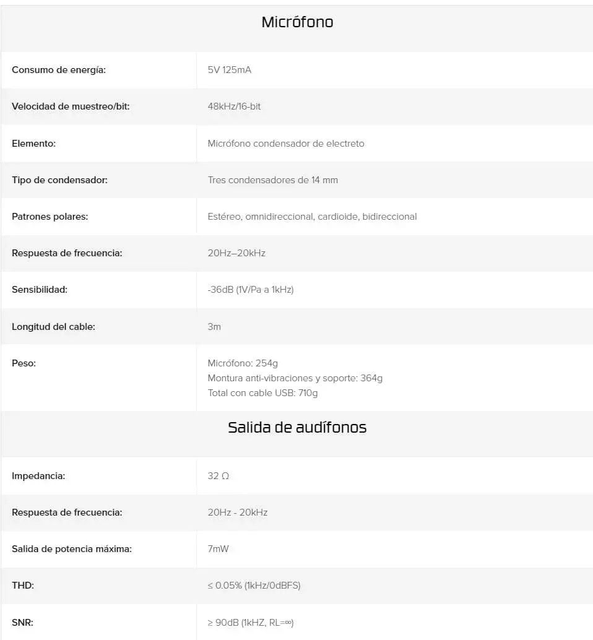
Task: Click the 32 Ω impedance value
Action: (x=219, y=476)
